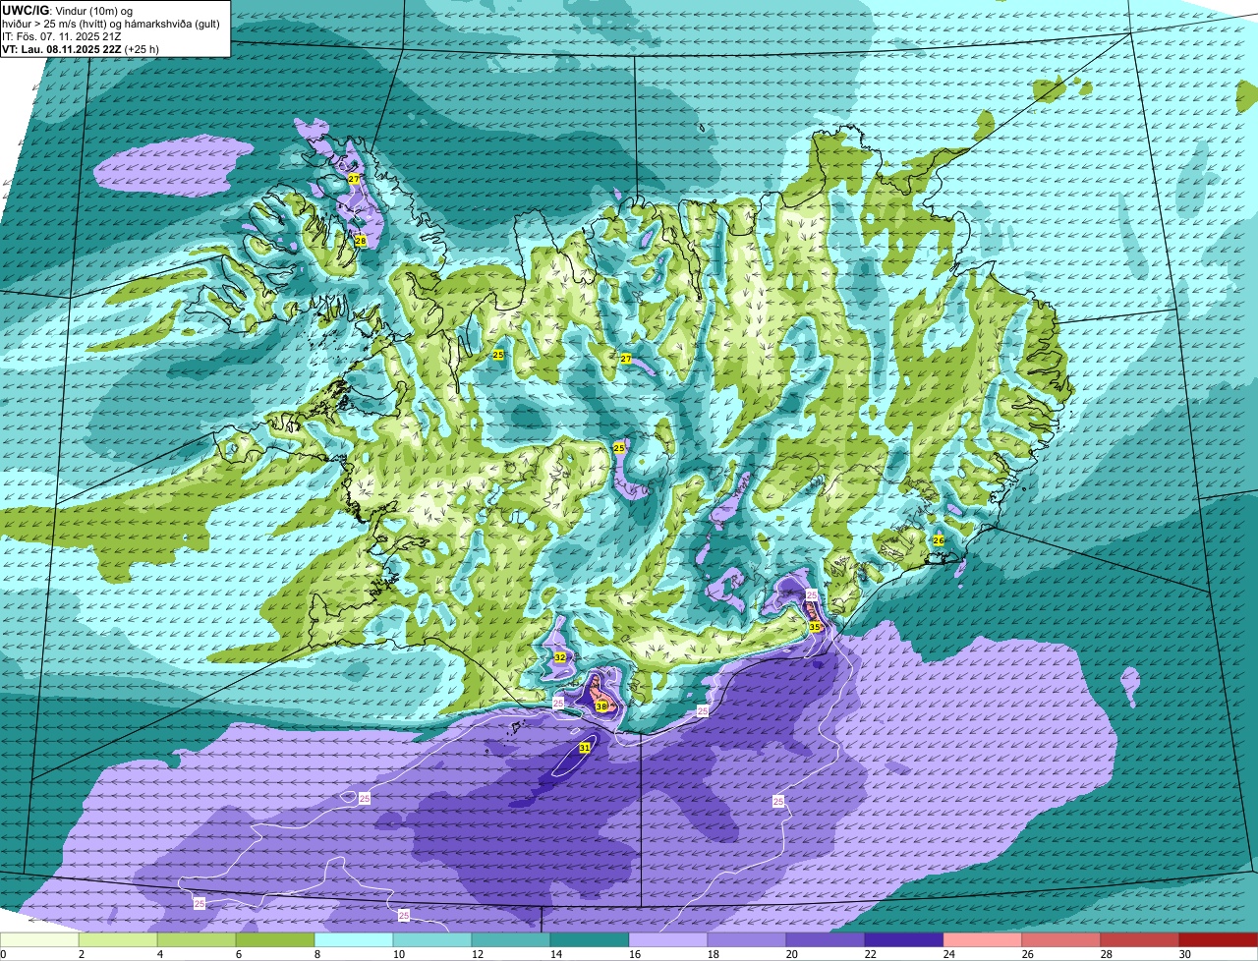Pick the light lavender 16–18 legend swatch
1258x961 pixels.
coord(669,940)
